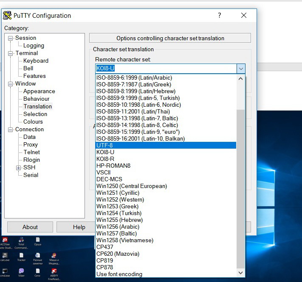The width and height of the screenshot is (302, 282).
Task: Pick Win1252 (Western) encoding
Action: point(166,199)
